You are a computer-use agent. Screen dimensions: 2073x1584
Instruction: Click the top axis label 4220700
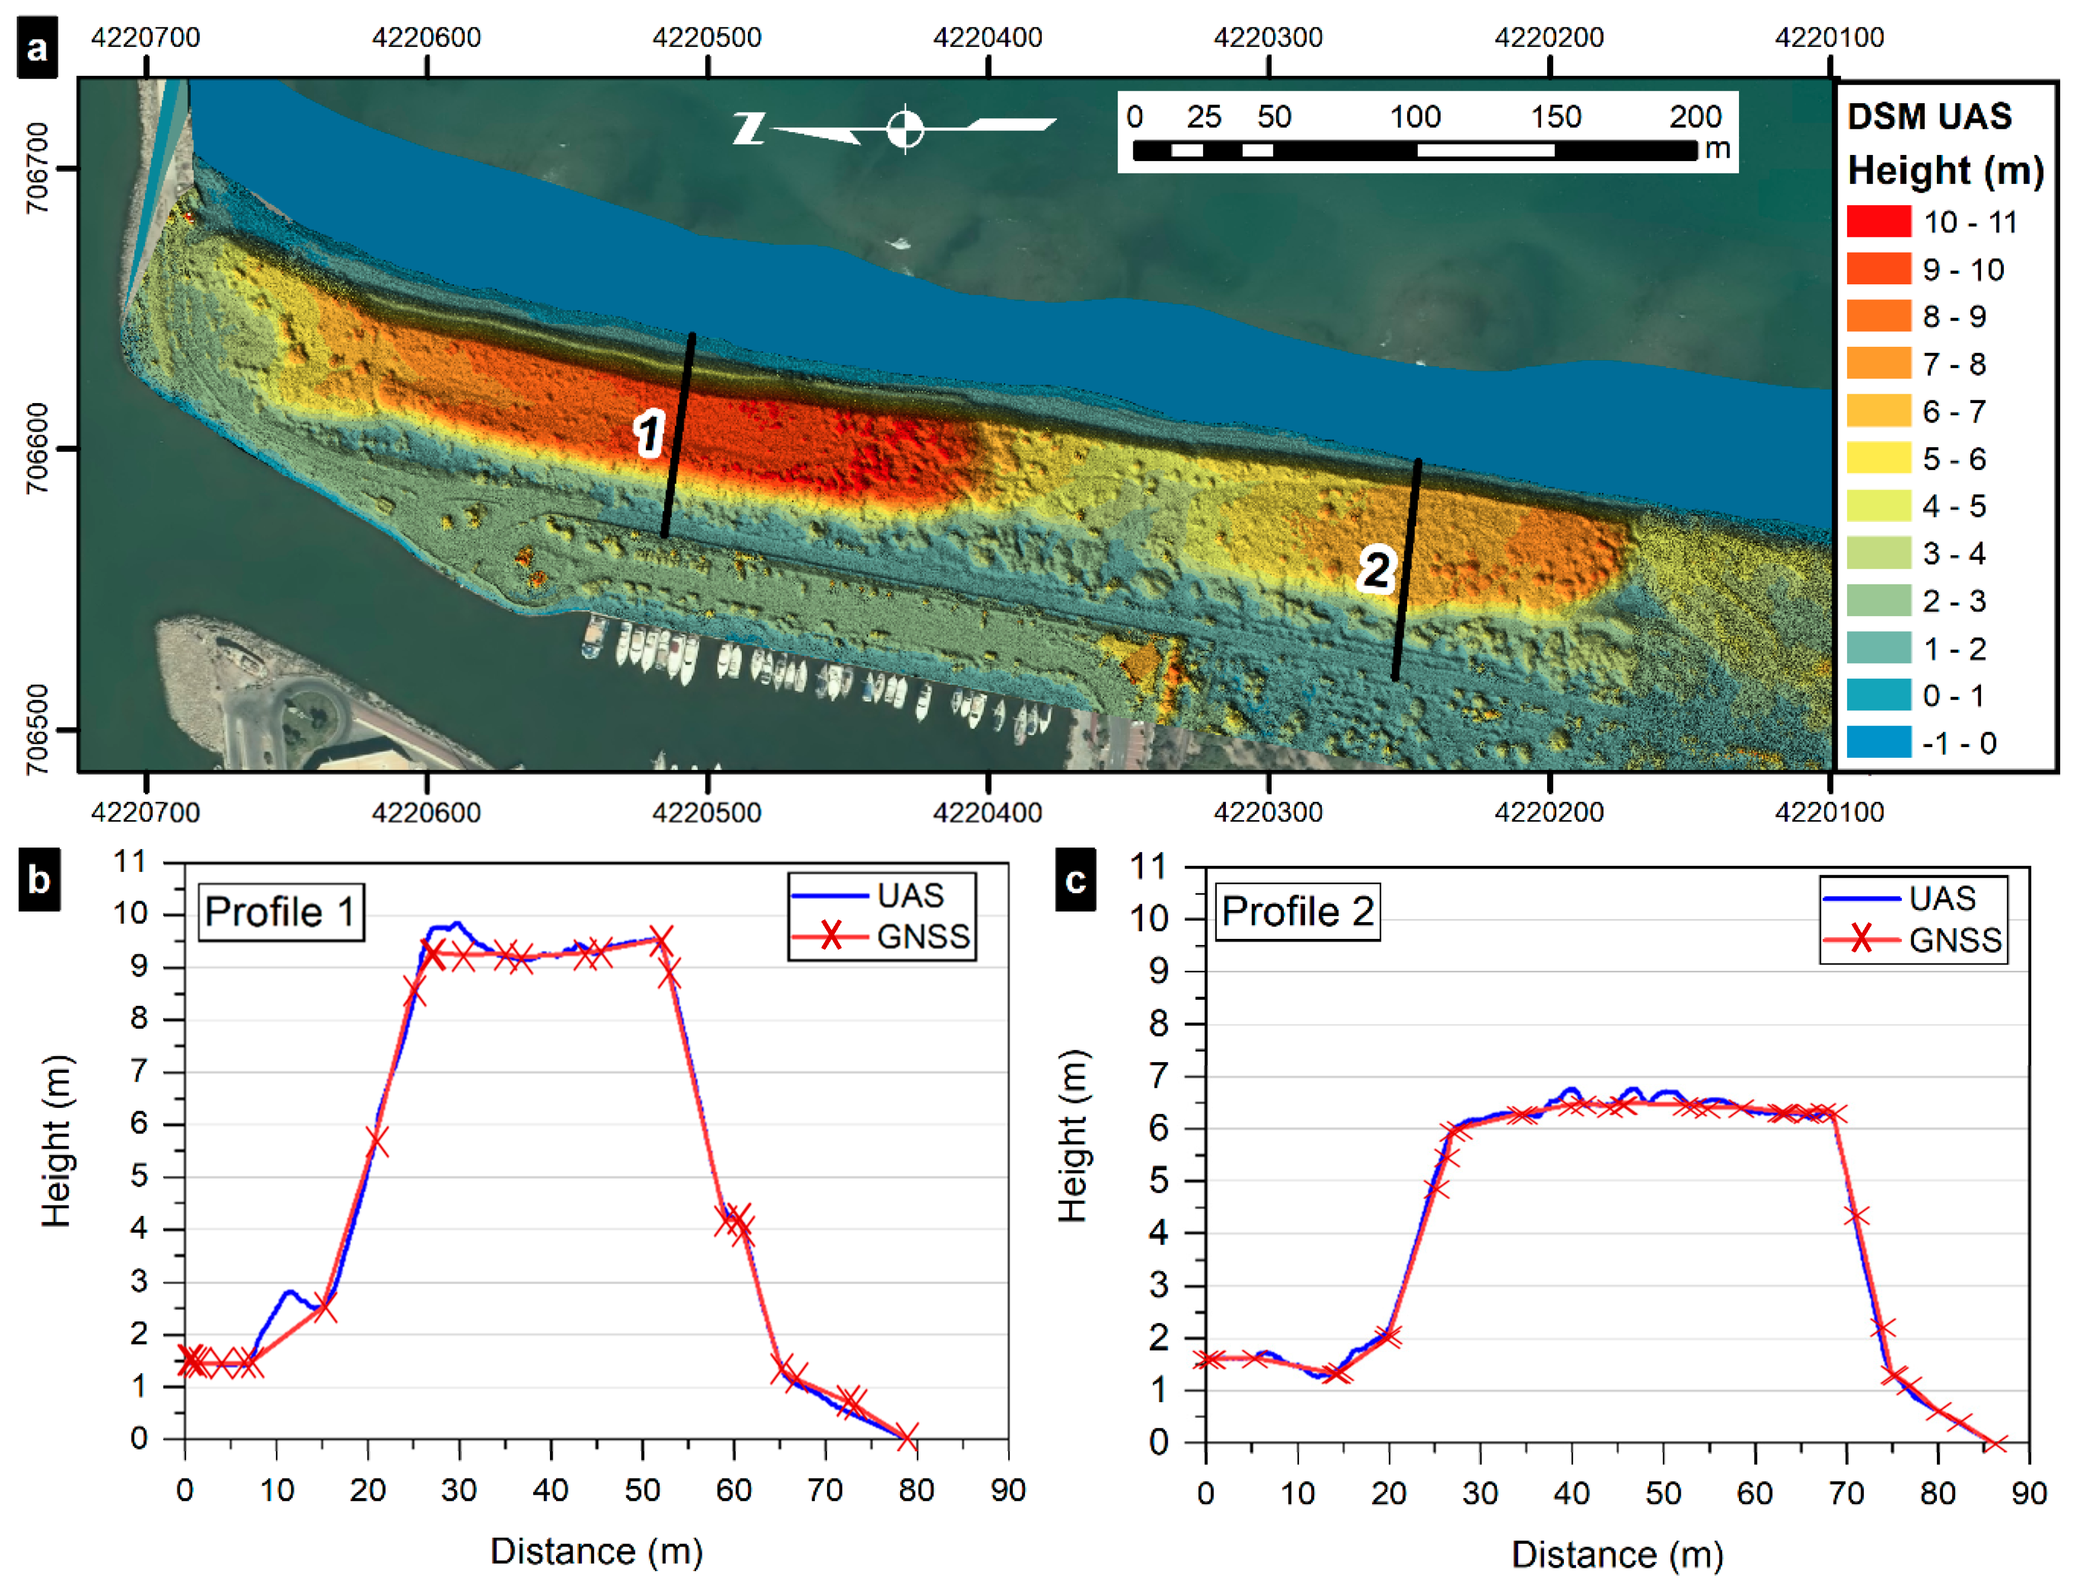click(145, 38)
